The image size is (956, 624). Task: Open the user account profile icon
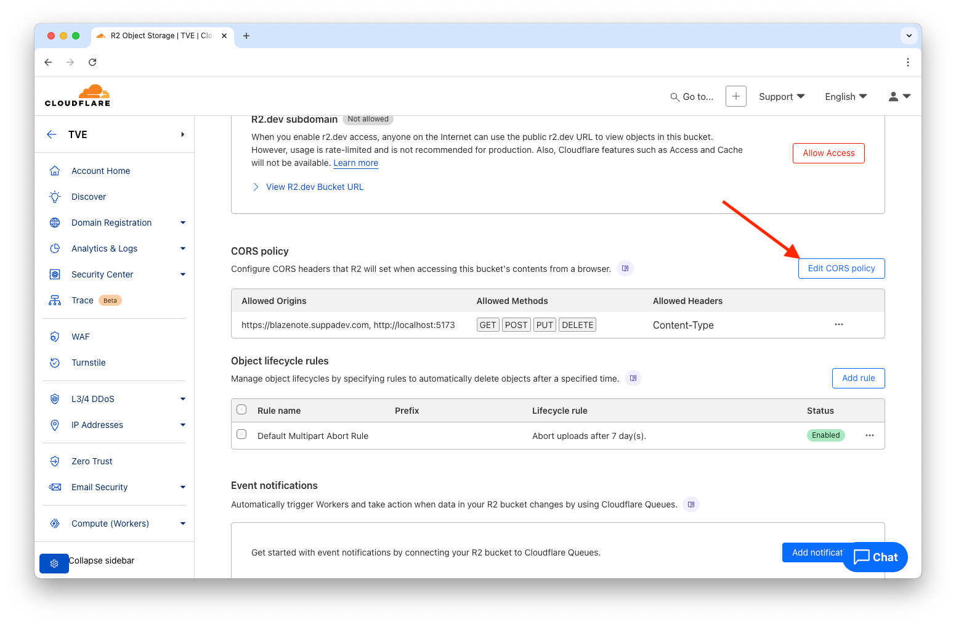pyautogui.click(x=899, y=96)
